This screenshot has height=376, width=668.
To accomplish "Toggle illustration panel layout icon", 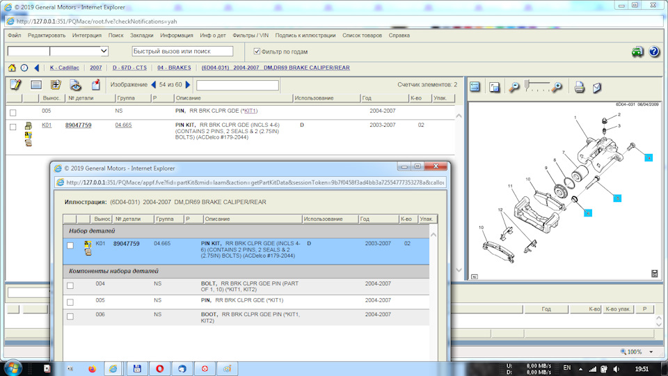I will coord(475,87).
